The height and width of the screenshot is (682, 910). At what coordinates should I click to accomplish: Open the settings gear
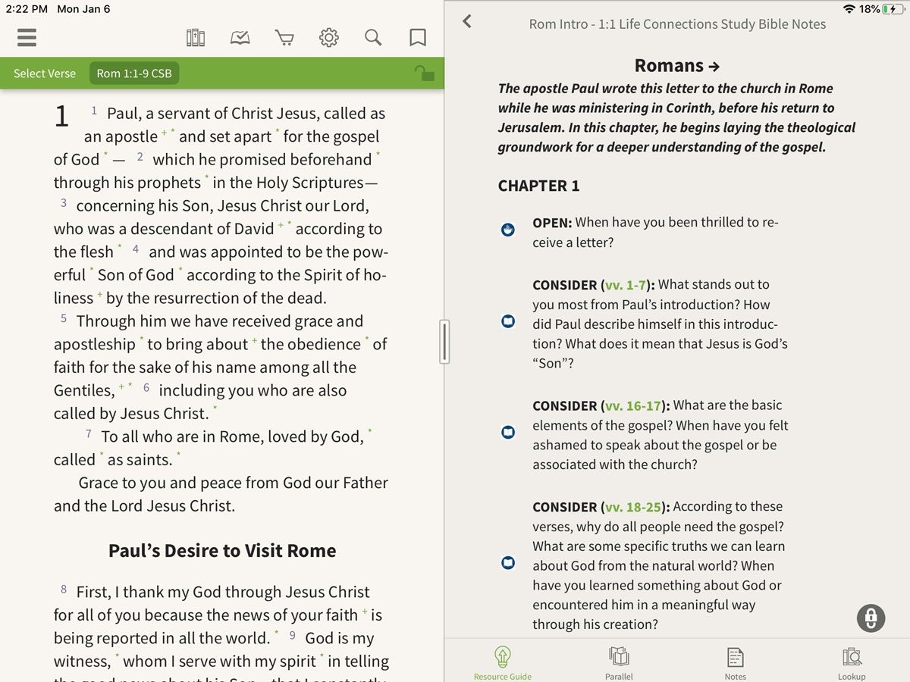coord(328,37)
